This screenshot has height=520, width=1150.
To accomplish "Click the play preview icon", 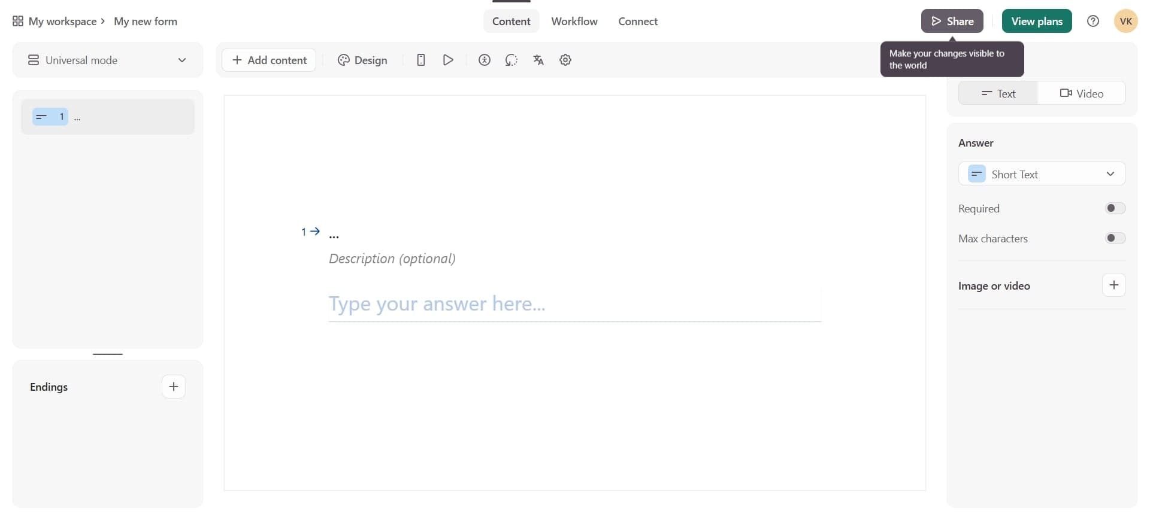I will click(x=448, y=60).
